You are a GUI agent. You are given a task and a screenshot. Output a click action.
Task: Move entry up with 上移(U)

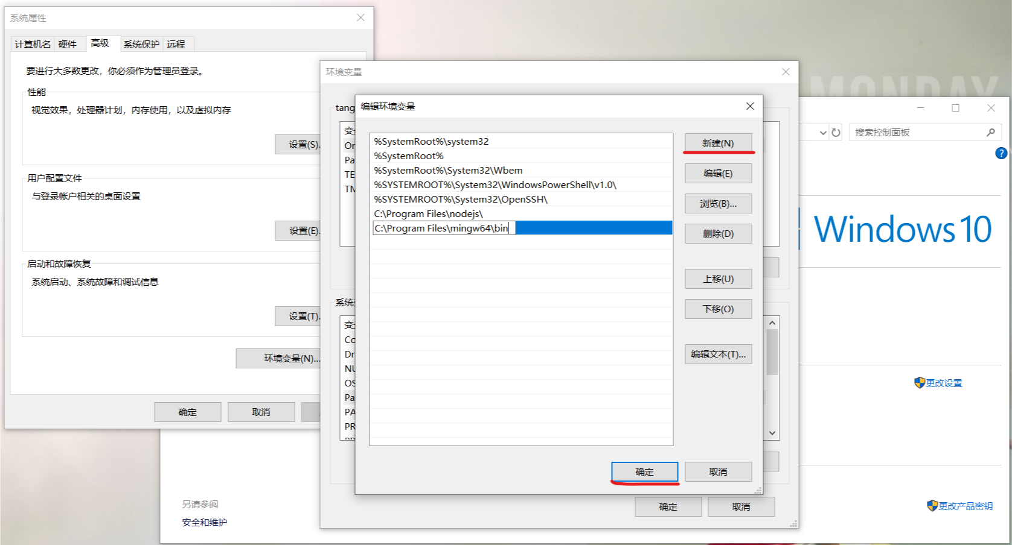pos(718,279)
